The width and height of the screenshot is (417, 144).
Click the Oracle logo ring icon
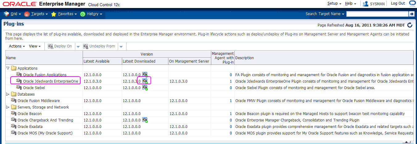[x=412, y=3]
